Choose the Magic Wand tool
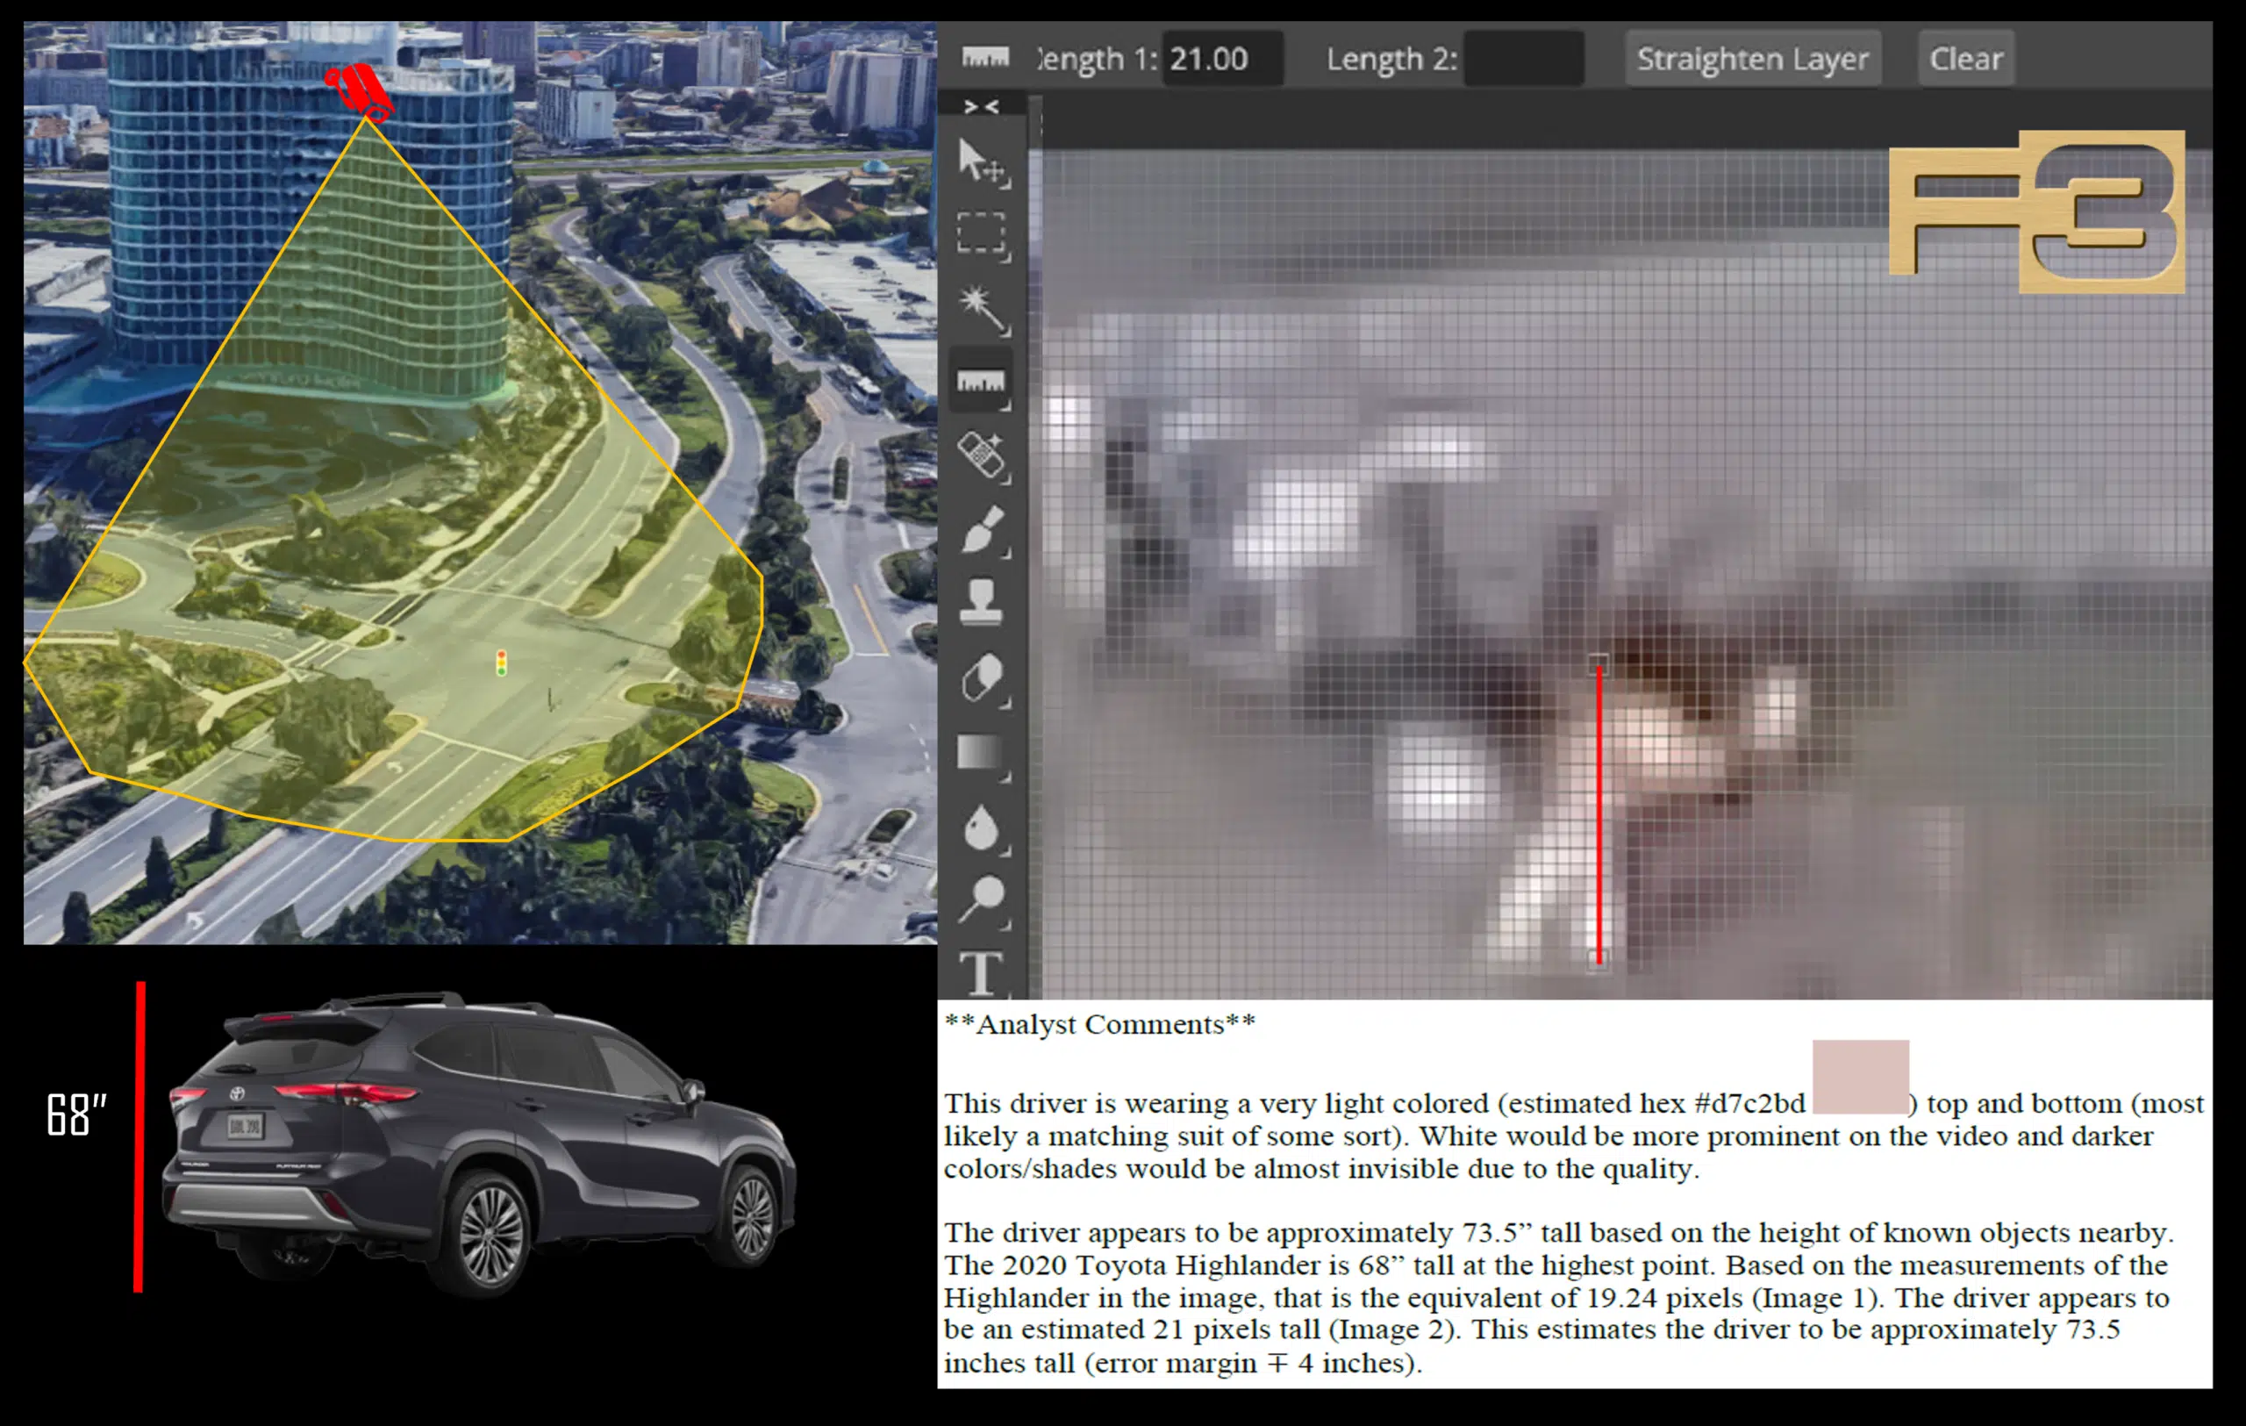The height and width of the screenshot is (1426, 2246). click(x=984, y=310)
